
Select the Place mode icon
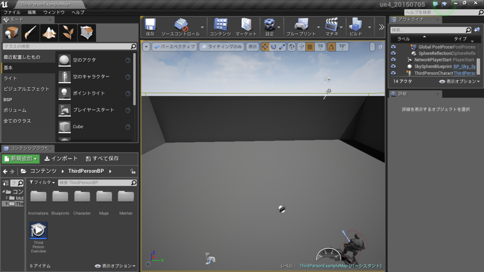11,33
